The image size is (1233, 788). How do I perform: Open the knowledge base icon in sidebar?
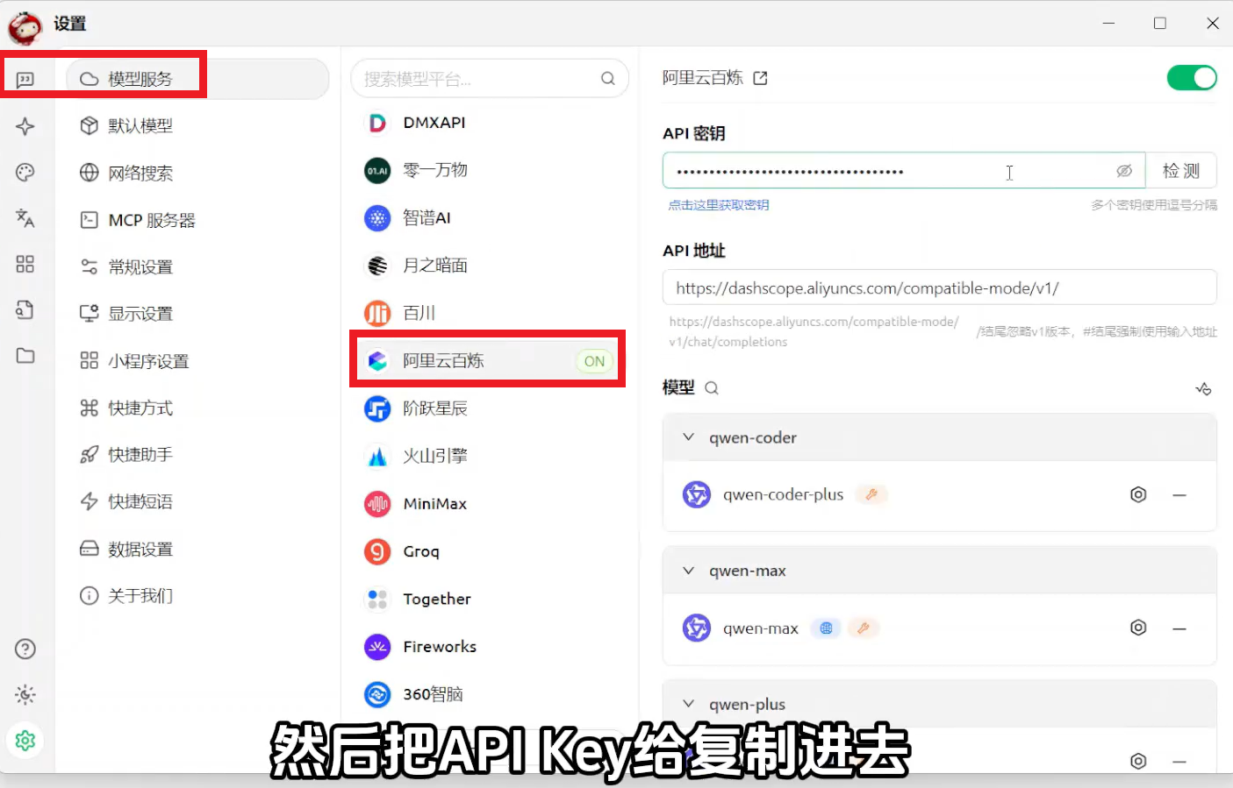tap(25, 309)
